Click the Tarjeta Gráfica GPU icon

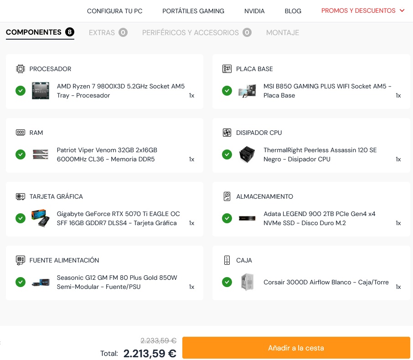click(x=20, y=196)
